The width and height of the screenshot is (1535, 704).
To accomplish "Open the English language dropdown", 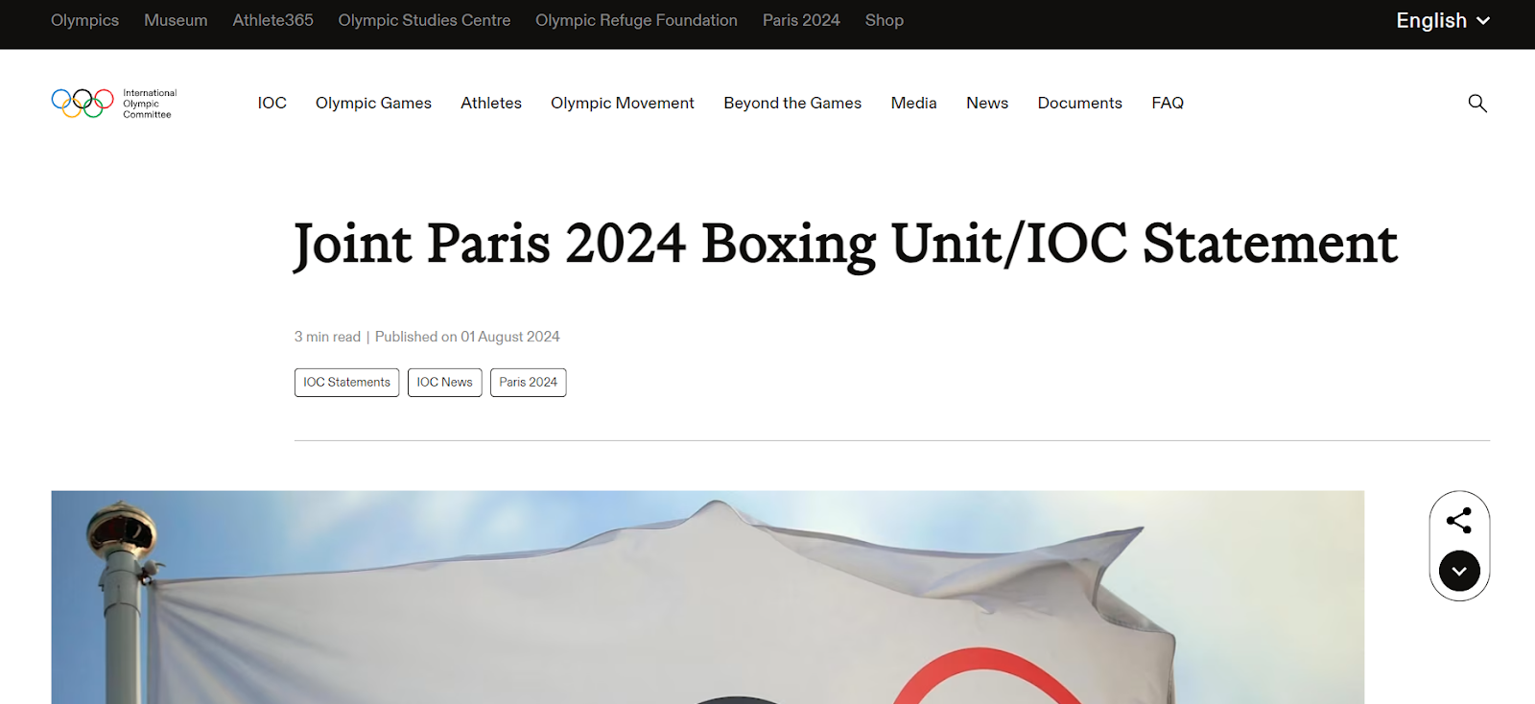I will tap(1443, 20).
